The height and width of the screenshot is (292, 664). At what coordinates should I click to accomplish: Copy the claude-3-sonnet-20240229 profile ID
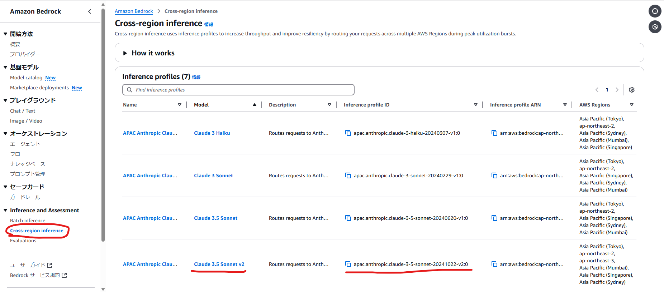[x=348, y=175]
